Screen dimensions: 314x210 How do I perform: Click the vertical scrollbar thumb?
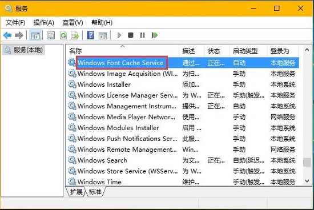[307, 162]
